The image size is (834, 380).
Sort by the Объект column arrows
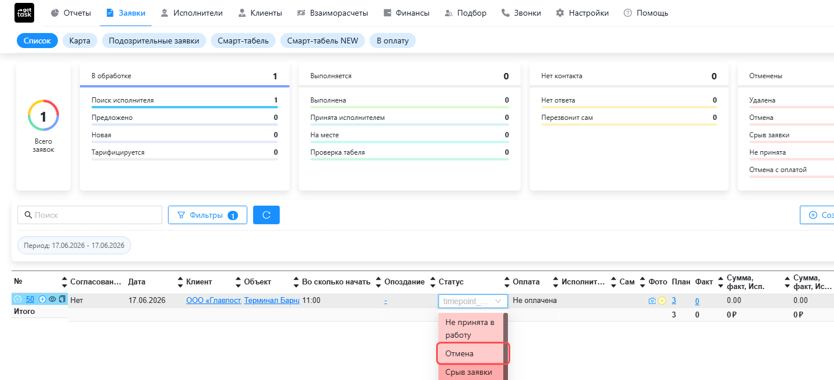coord(297,282)
